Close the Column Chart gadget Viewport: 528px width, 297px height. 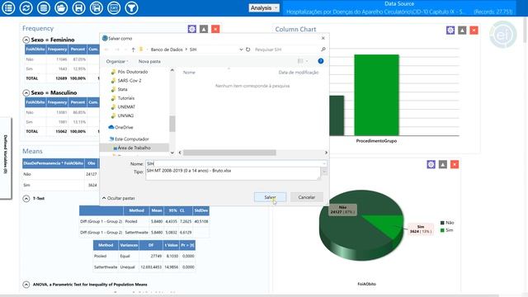(474, 31)
